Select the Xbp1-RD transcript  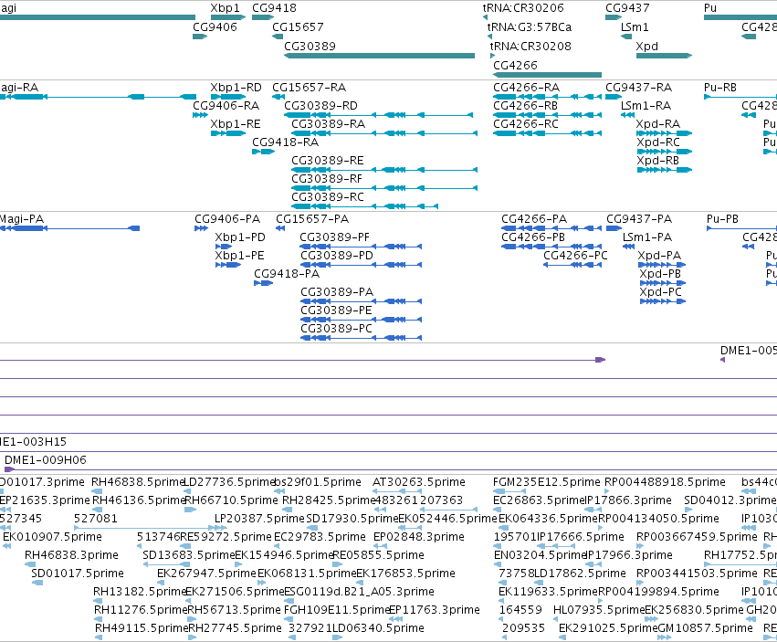tap(228, 97)
